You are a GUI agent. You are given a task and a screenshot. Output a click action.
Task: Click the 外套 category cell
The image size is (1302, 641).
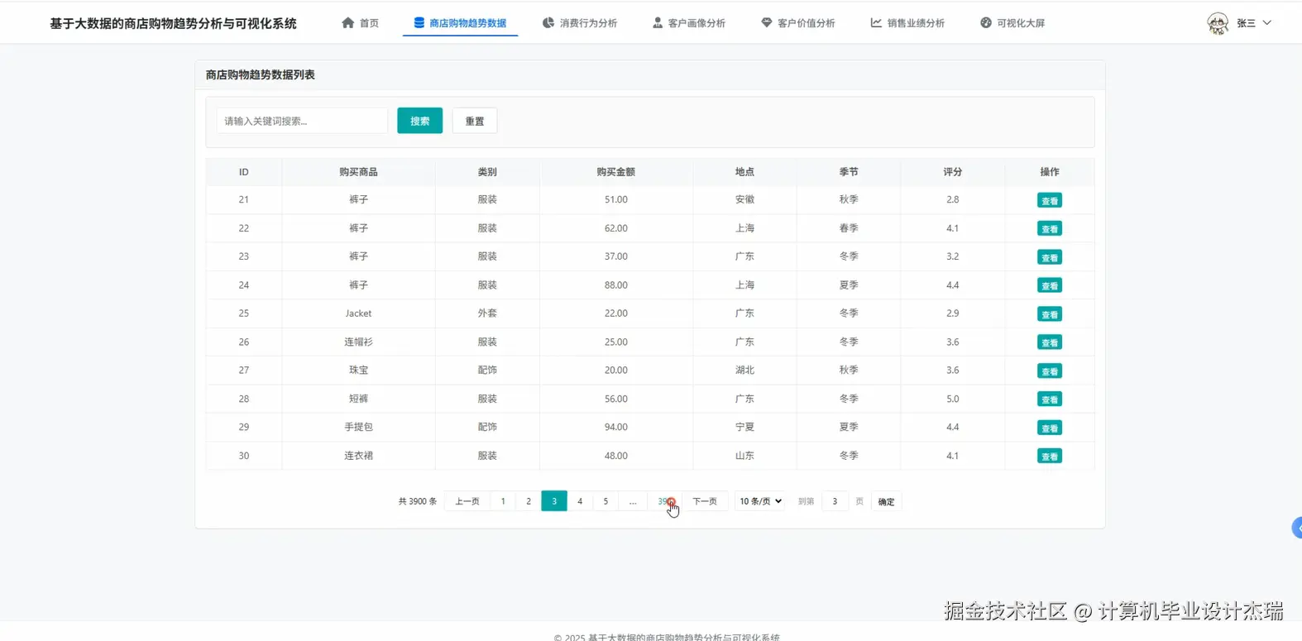(487, 313)
